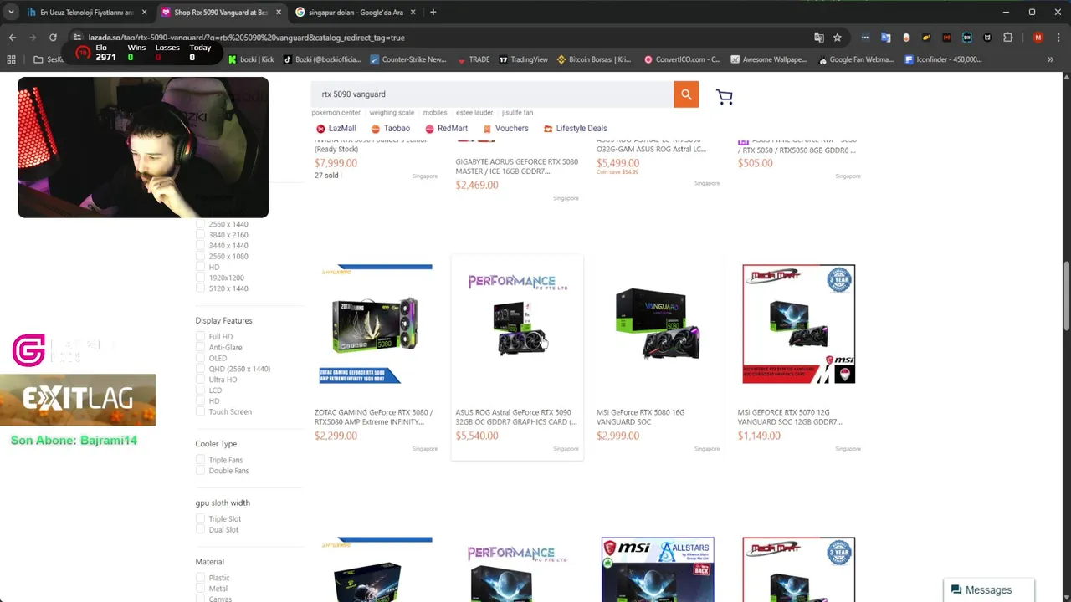The height and width of the screenshot is (602, 1071).
Task: Close the Shop Rtx 5090 Vanguard tab
Action: pyautogui.click(x=279, y=13)
